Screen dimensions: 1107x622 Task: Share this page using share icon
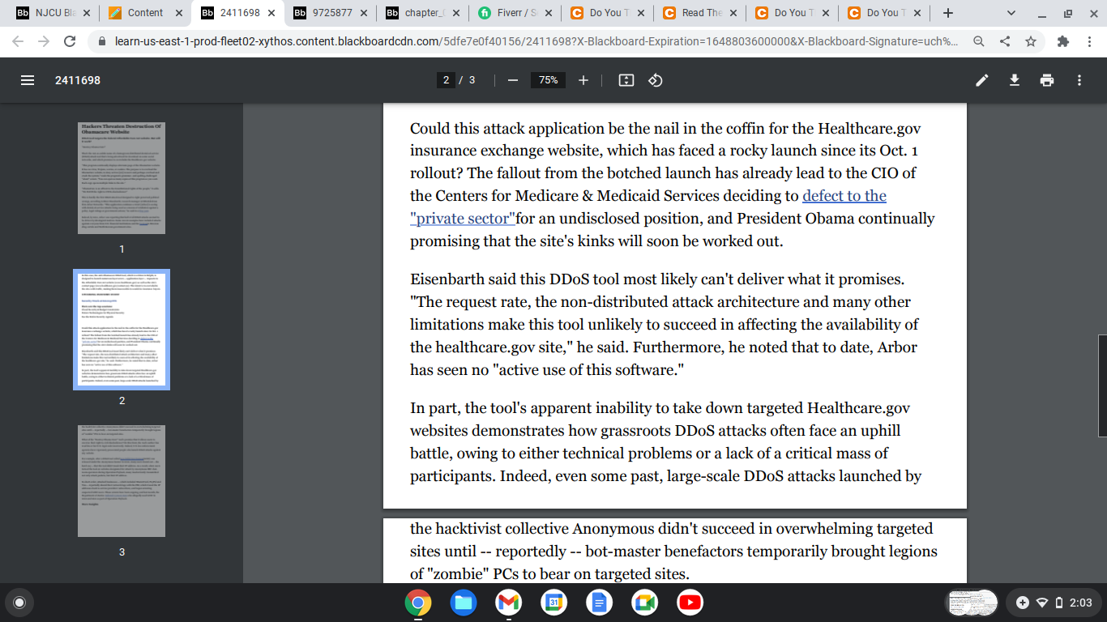point(1005,41)
